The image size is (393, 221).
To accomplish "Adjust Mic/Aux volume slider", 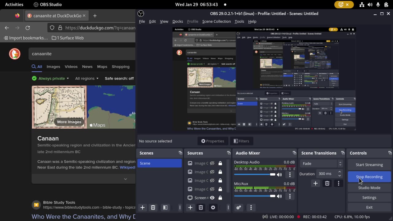I will coord(255,196).
